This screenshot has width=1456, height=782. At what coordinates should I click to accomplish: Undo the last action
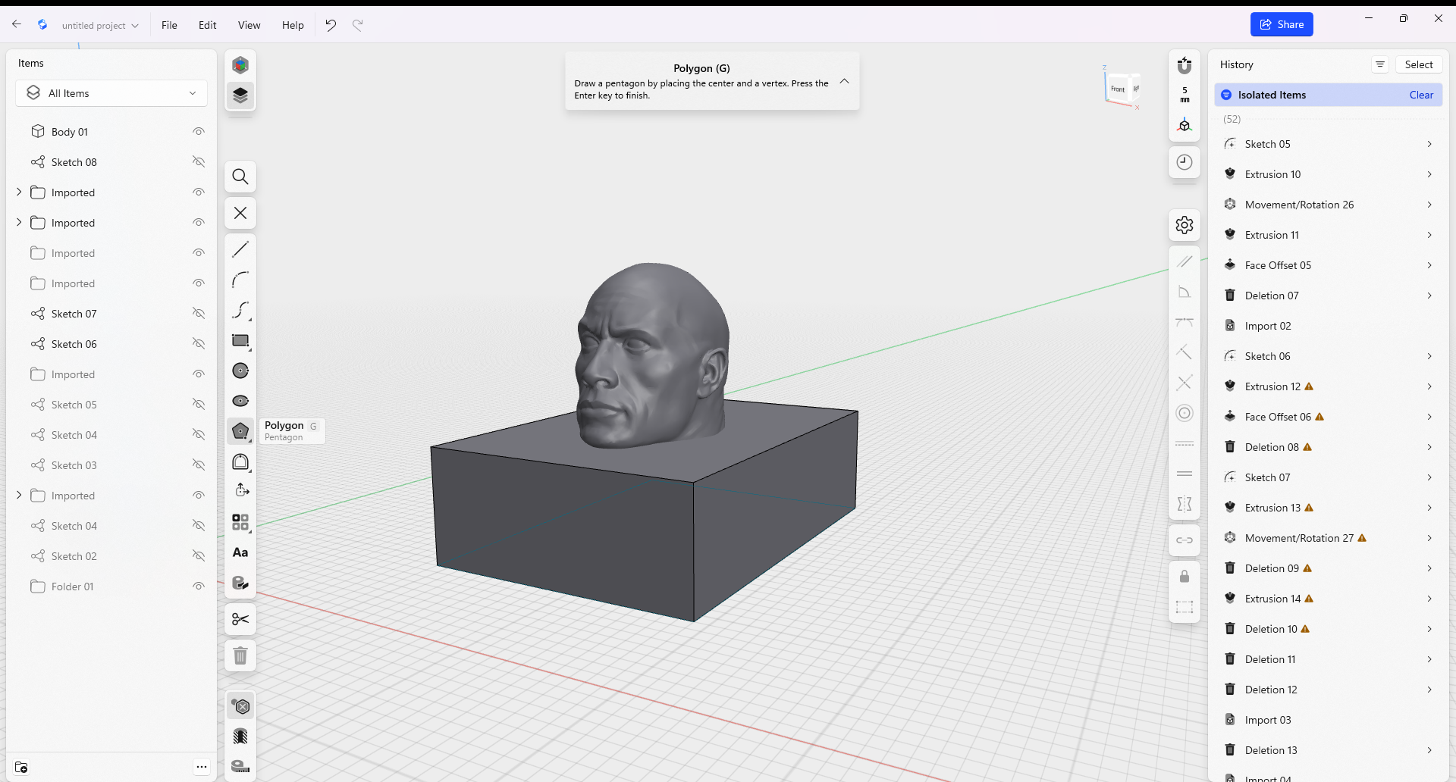point(331,25)
